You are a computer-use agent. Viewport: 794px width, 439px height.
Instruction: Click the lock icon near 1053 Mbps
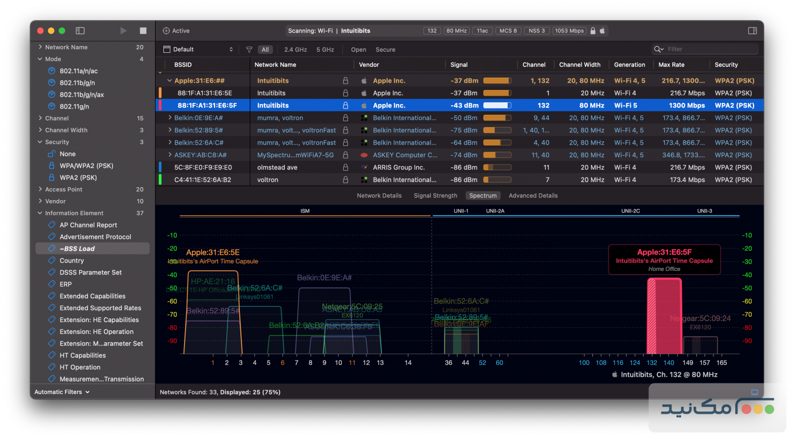point(592,31)
